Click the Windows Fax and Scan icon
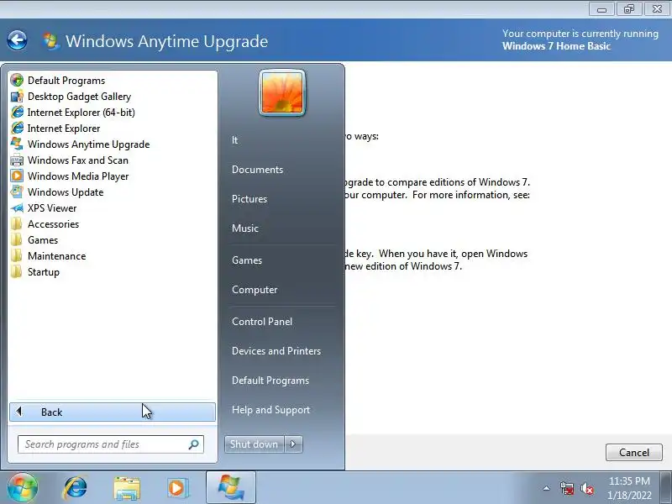 (x=17, y=160)
